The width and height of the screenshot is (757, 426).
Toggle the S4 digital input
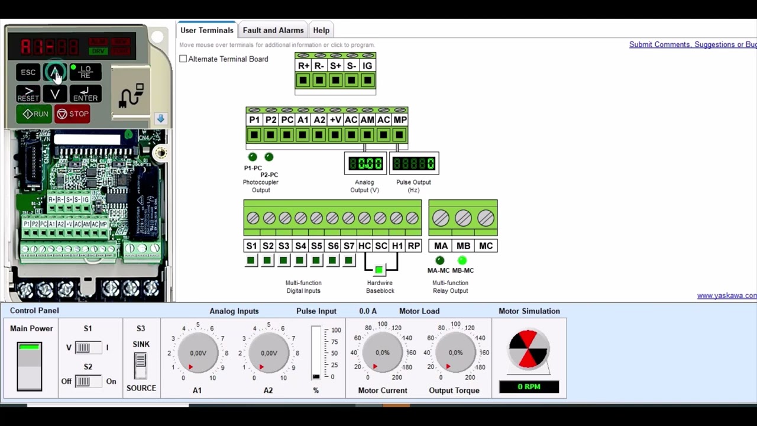[300, 260]
